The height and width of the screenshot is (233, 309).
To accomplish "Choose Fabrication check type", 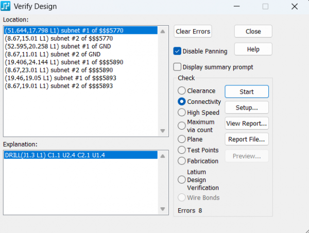I will (x=181, y=161).
